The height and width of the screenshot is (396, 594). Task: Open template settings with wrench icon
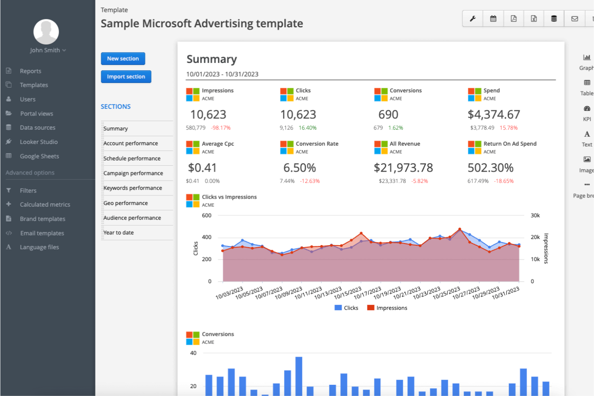click(472, 18)
